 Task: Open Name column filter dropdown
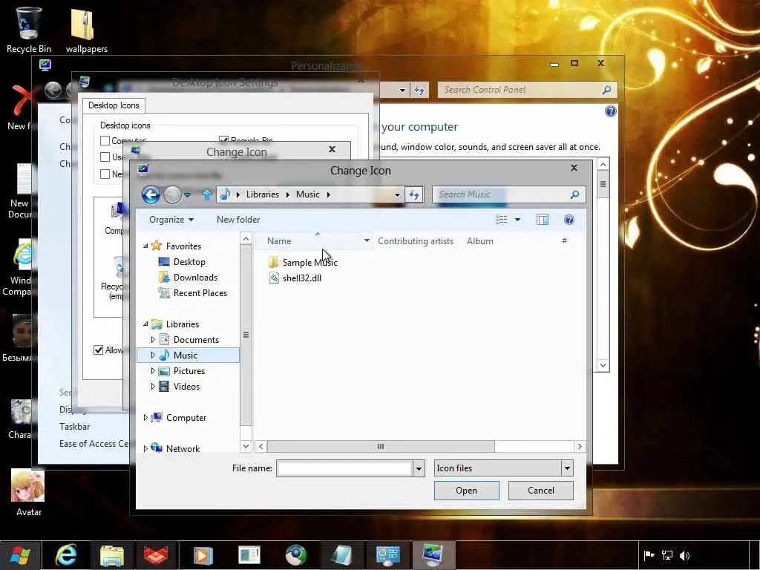click(367, 241)
